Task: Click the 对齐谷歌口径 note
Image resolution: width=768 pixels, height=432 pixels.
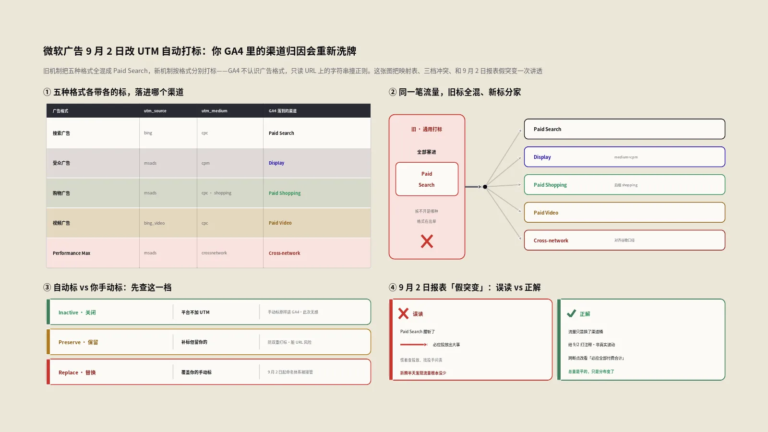Action: [x=624, y=240]
